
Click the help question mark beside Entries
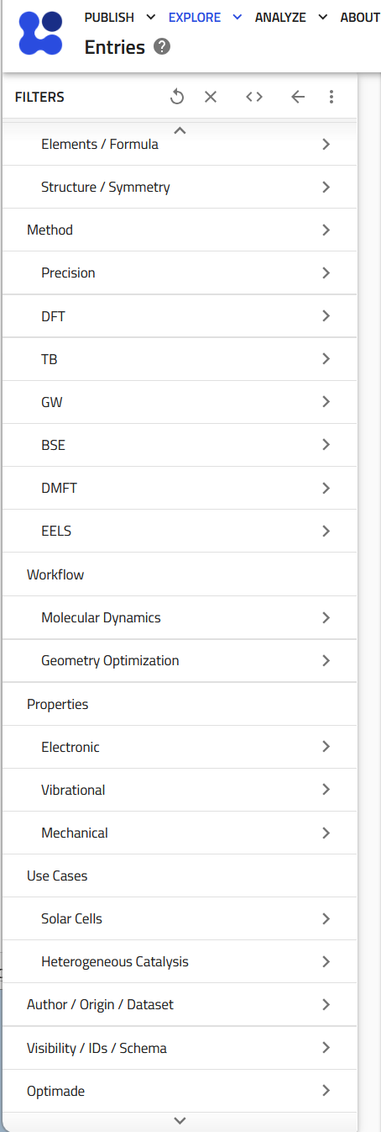point(162,47)
